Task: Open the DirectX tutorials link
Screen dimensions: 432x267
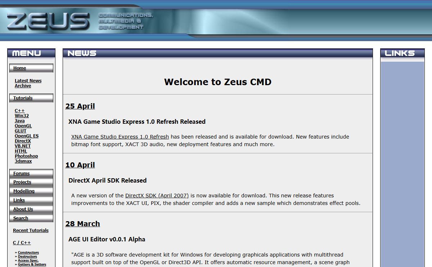Action: click(x=23, y=141)
